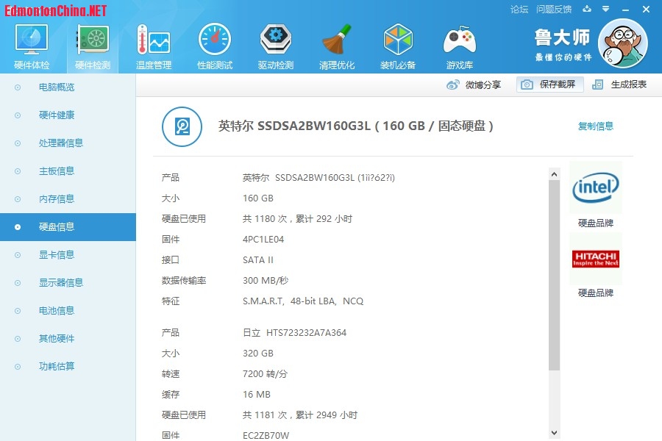Click the Intel brand logo
662x441 pixels.
point(595,188)
